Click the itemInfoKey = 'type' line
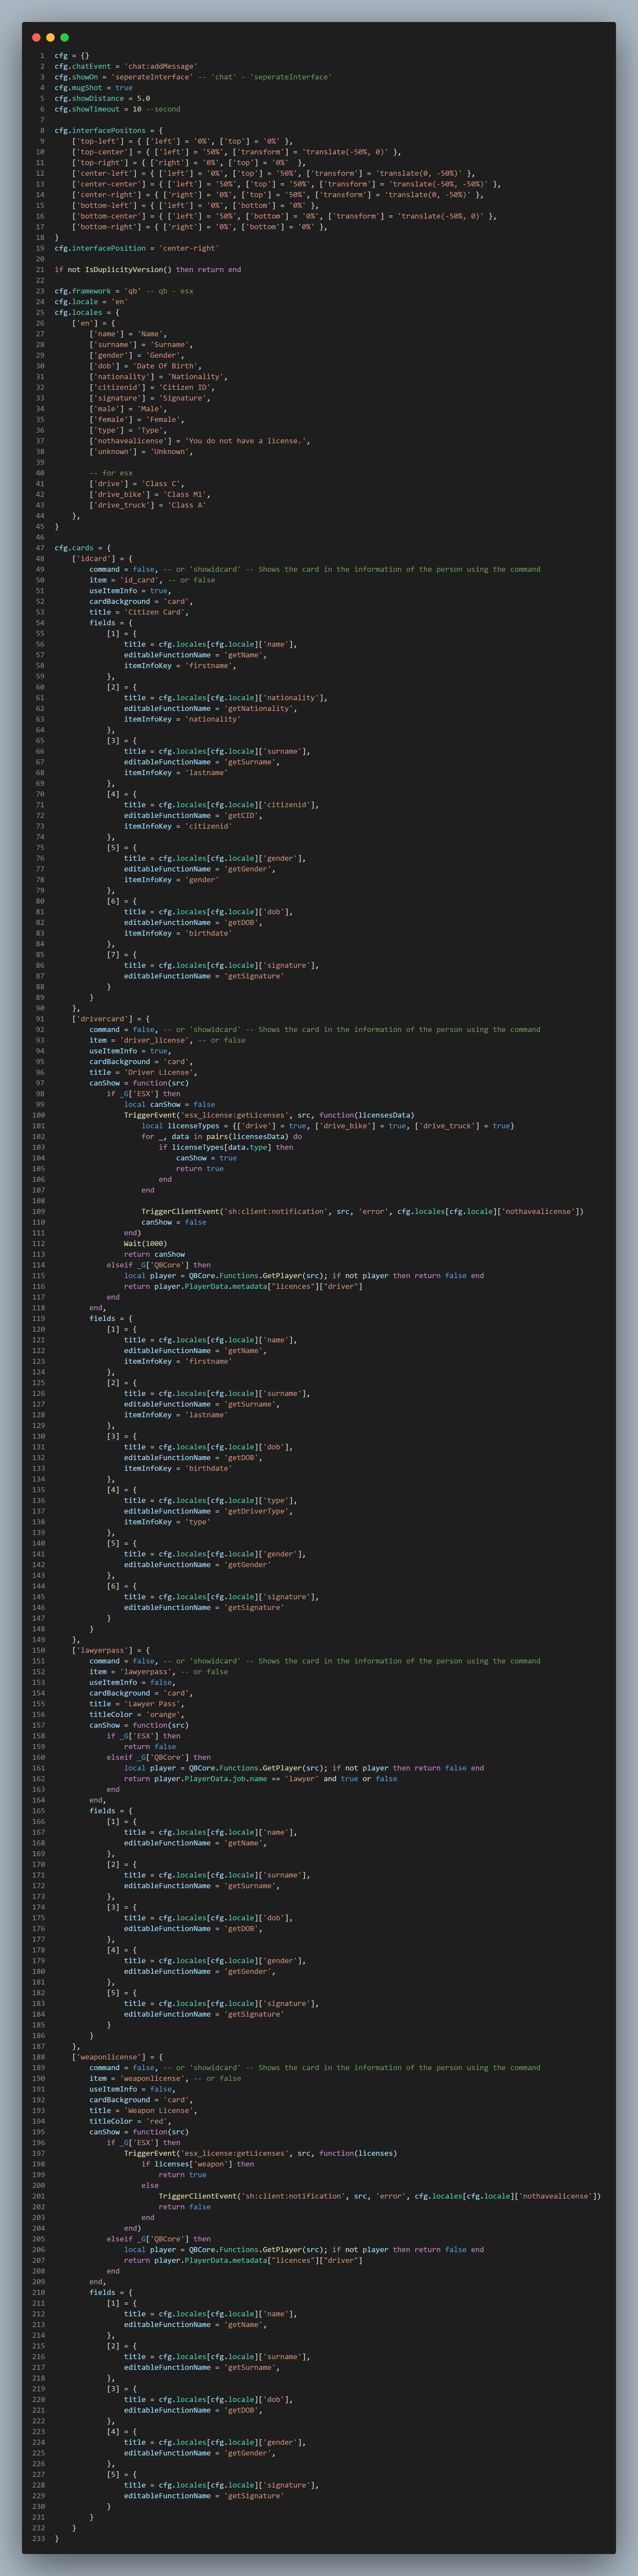Image resolution: width=638 pixels, height=2576 pixels. tap(168, 1522)
